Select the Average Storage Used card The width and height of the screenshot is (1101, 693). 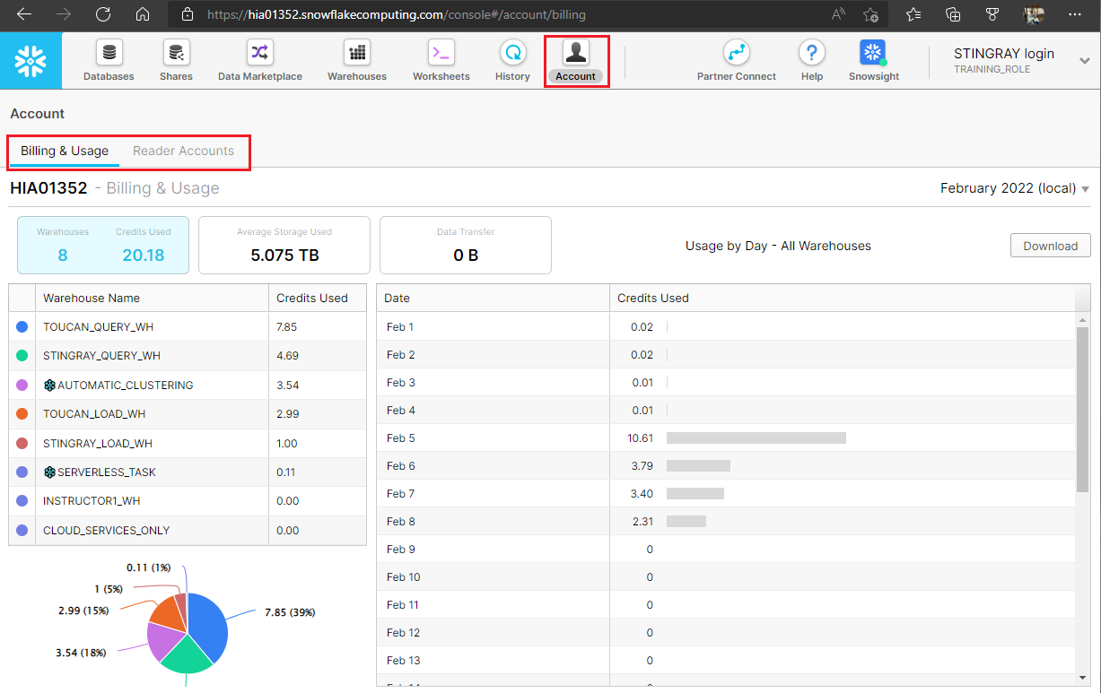coord(284,245)
